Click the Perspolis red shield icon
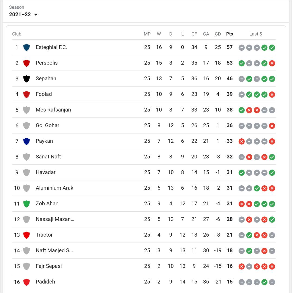The image size is (292, 293). (x=26, y=63)
